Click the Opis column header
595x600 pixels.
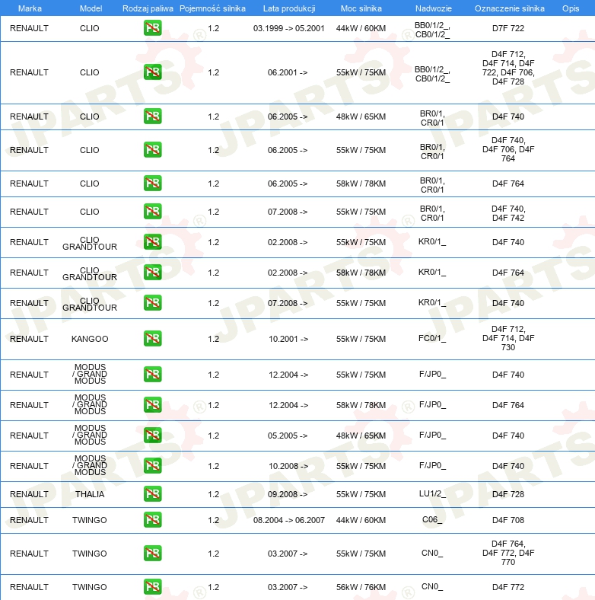tap(571, 8)
